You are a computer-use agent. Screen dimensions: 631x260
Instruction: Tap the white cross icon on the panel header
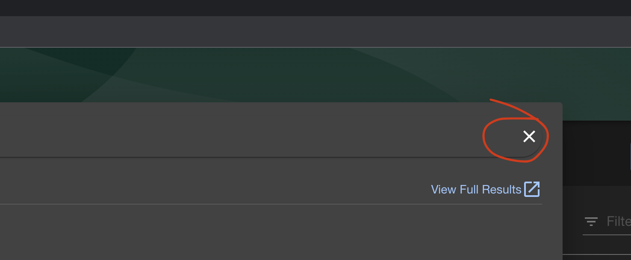529,137
